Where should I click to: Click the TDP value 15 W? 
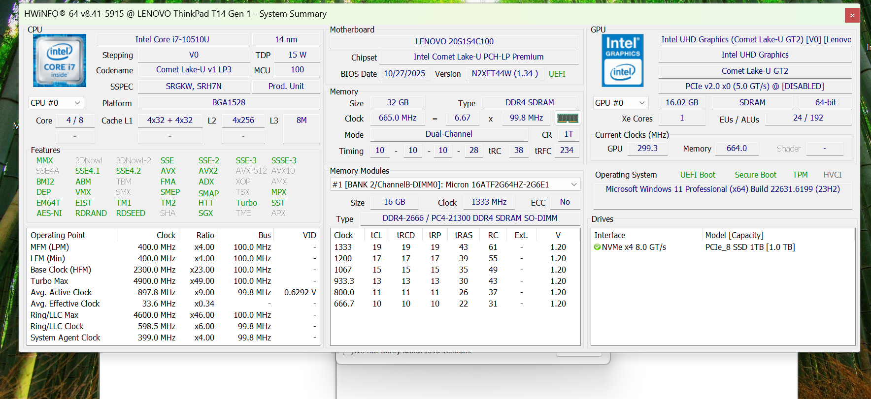(298, 55)
